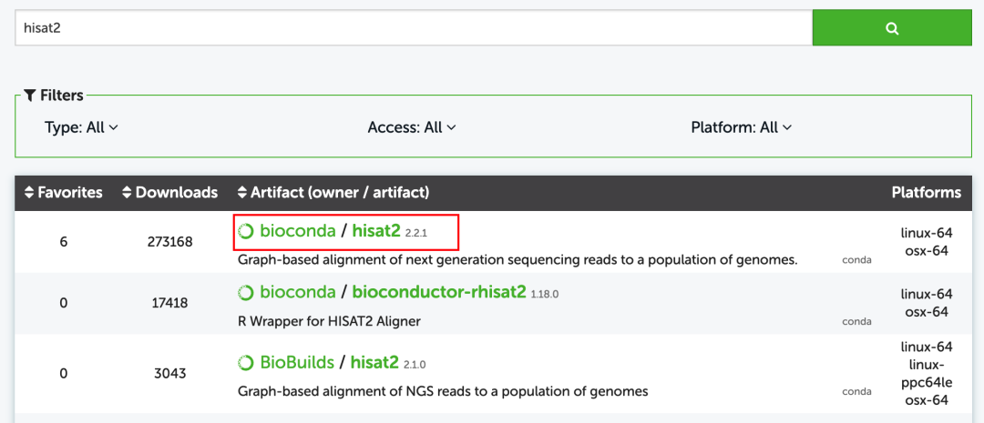This screenshot has height=423, width=984.
Task: Click Anaconda icon beside bioconda hisat2
Action: 245,232
